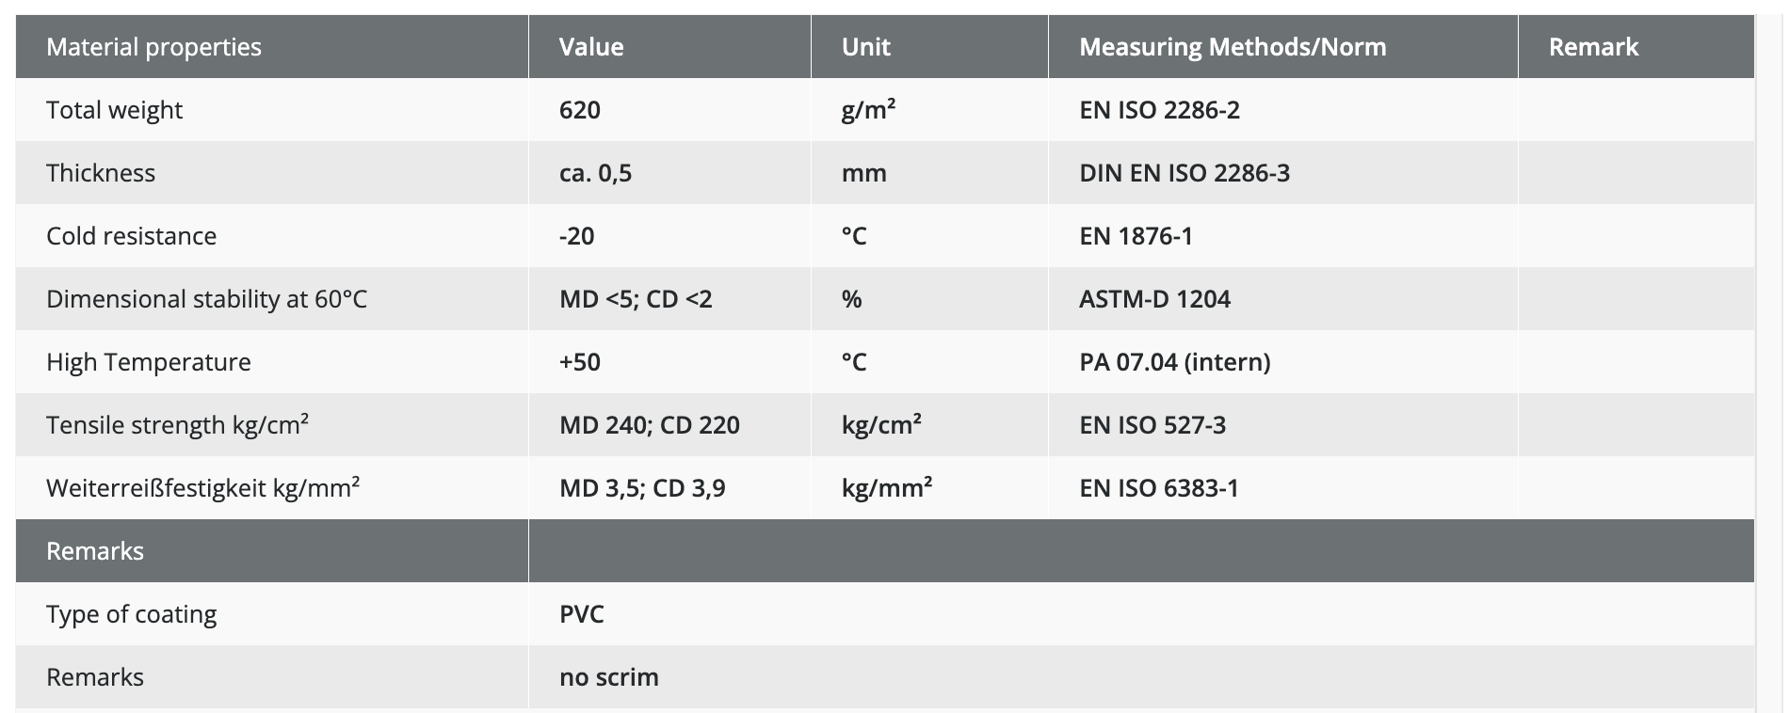
Task: Click the DIN EN ISO 2286-3 cell
Action: (1185, 173)
